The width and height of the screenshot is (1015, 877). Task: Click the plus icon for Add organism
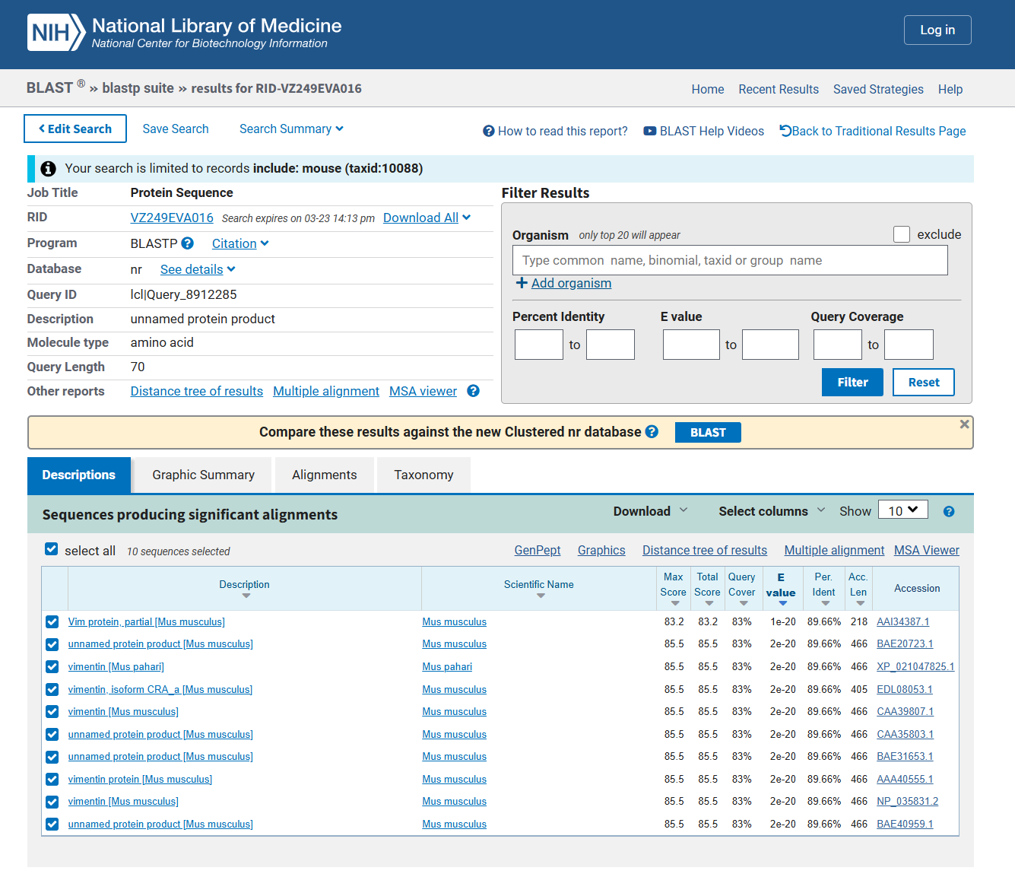tap(522, 283)
